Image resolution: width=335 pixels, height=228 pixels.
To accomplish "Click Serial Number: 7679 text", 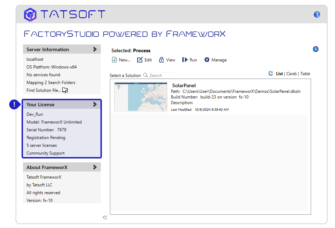I will pyautogui.click(x=46, y=130).
